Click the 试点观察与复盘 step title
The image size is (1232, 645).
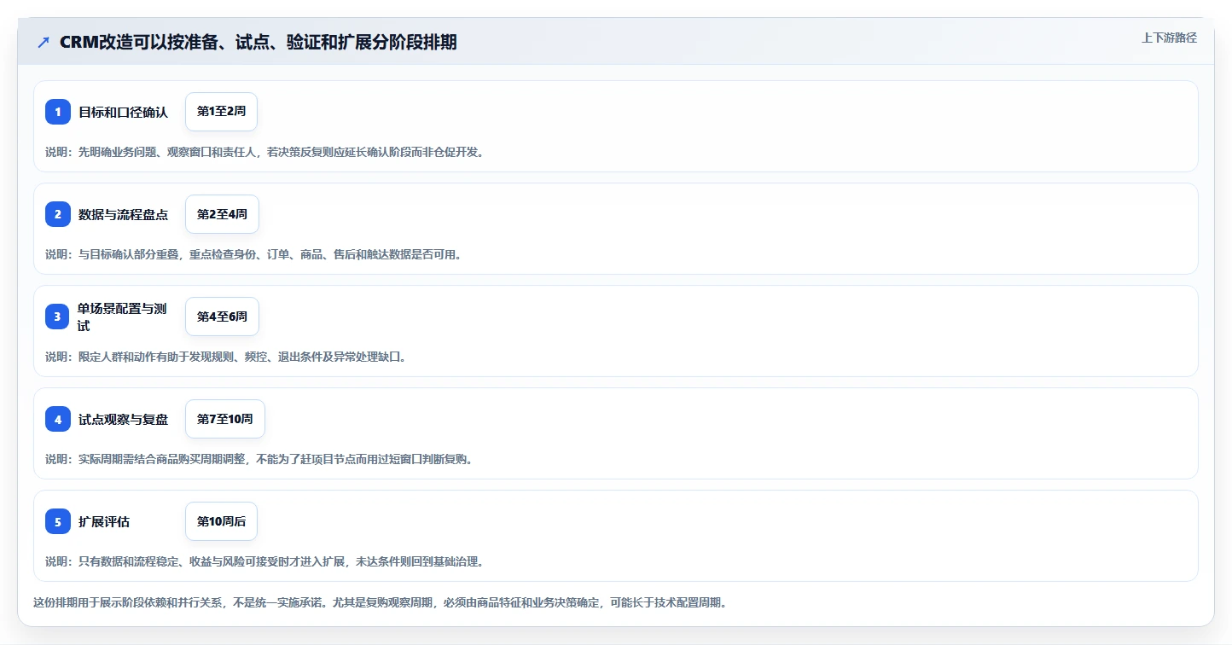123,419
